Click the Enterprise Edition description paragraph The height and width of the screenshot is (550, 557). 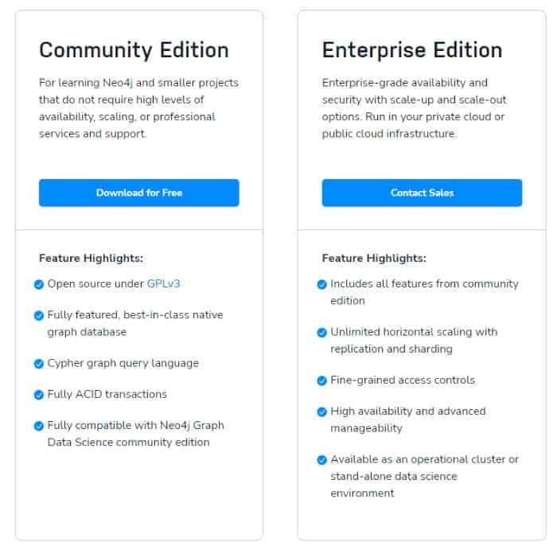click(414, 108)
